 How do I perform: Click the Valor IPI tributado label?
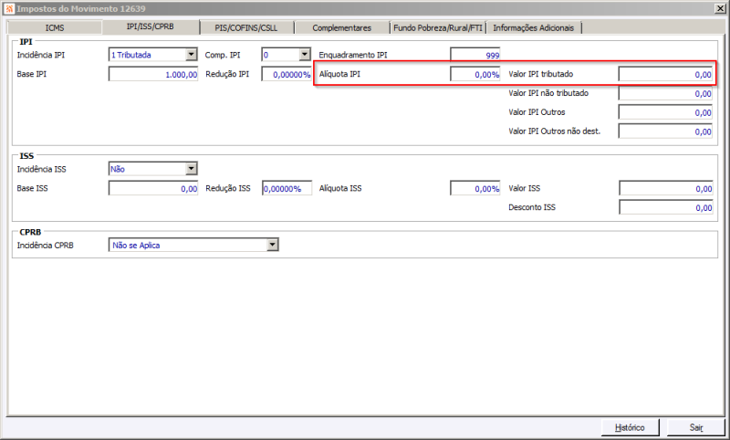click(540, 74)
